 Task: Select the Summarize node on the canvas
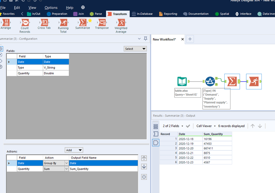click(232, 82)
